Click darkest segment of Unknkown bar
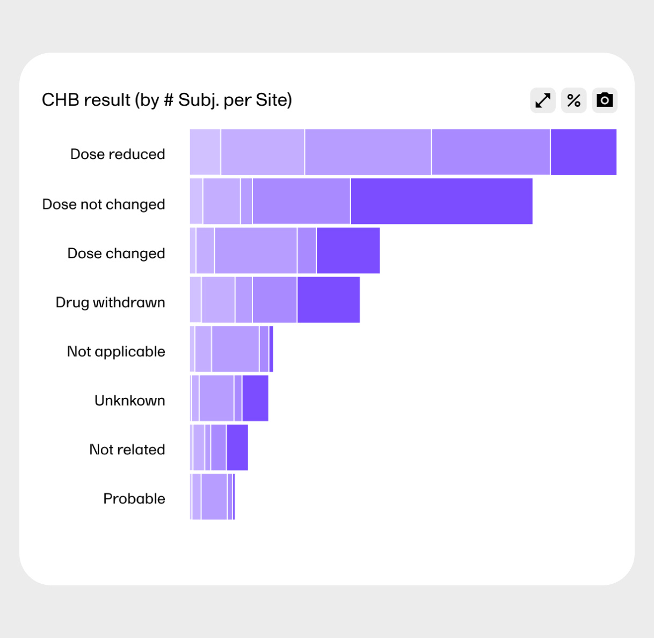Image resolution: width=654 pixels, height=638 pixels. coord(255,398)
